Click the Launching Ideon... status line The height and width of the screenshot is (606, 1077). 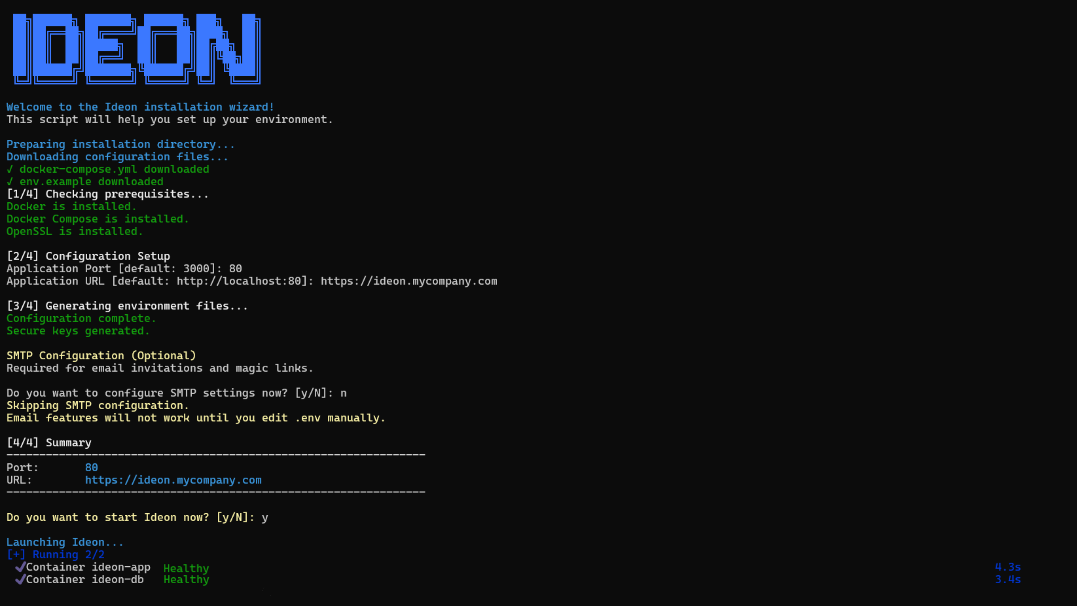tap(65, 542)
